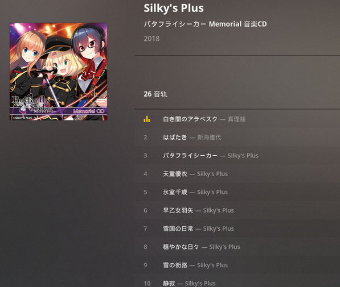The image size is (340, 287).
Task: Open the Butterfly Seeker album cover
Action: pyautogui.click(x=58, y=72)
